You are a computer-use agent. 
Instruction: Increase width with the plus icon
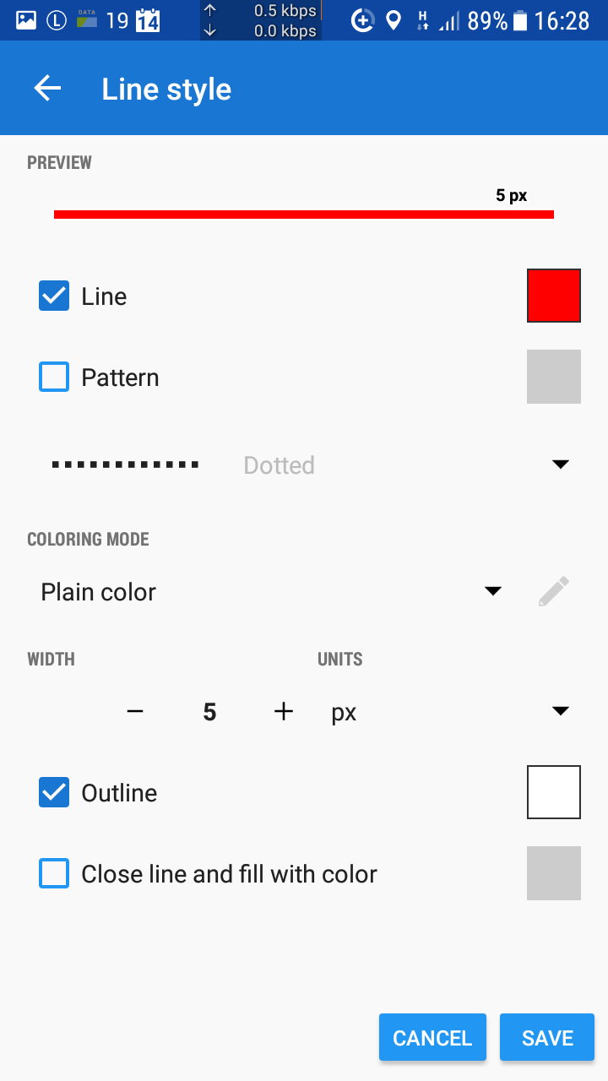pos(284,712)
